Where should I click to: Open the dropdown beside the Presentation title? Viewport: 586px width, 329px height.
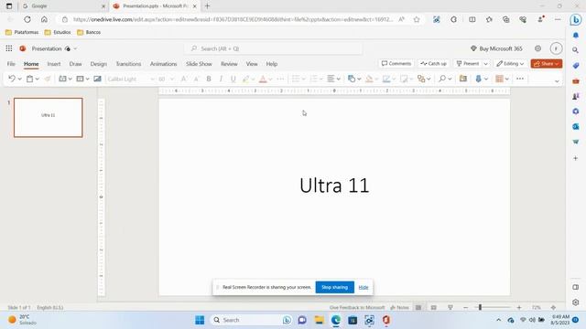click(75, 48)
